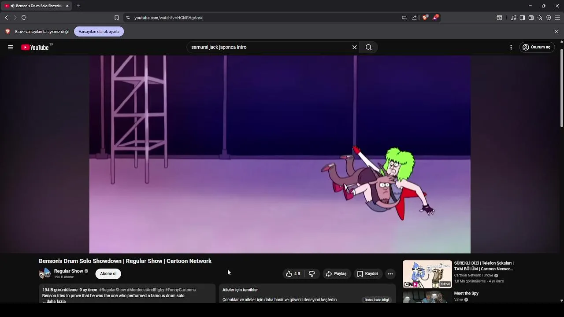The height and width of the screenshot is (317, 564).
Task: Click the #FunnyCartoons hashtag
Action: (x=180, y=290)
